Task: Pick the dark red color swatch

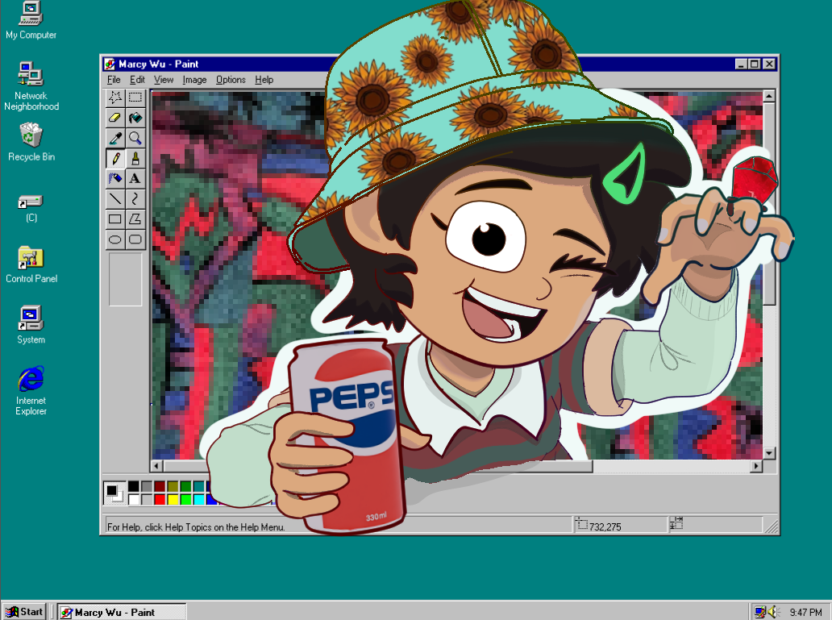Action: (159, 486)
